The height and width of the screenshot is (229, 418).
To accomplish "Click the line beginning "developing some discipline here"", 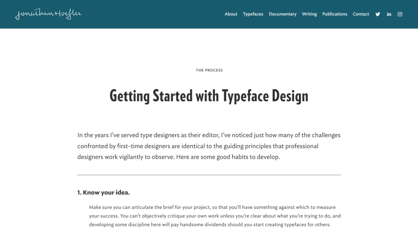I will [210, 224].
